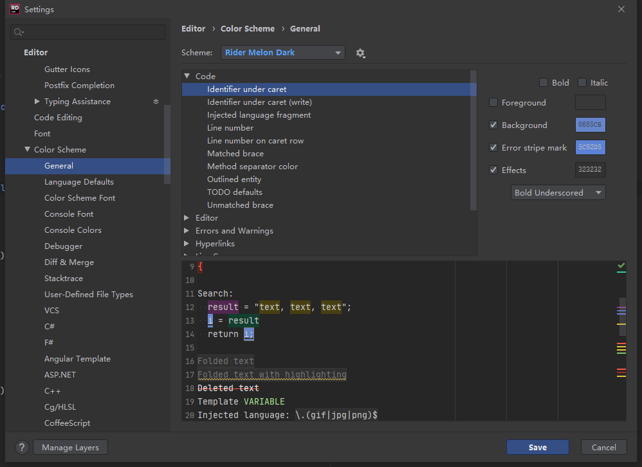Open the Bold Underscored effects dropdown
This screenshot has width=642, height=467.
click(x=558, y=192)
